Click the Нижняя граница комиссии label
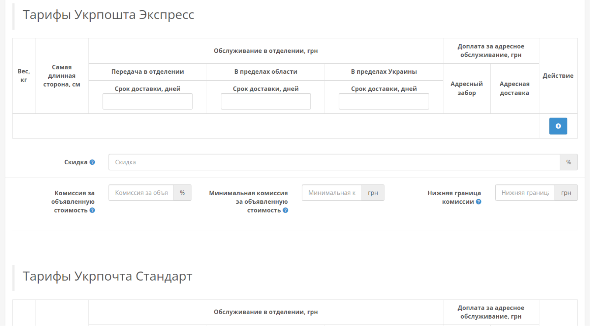 coord(454,197)
